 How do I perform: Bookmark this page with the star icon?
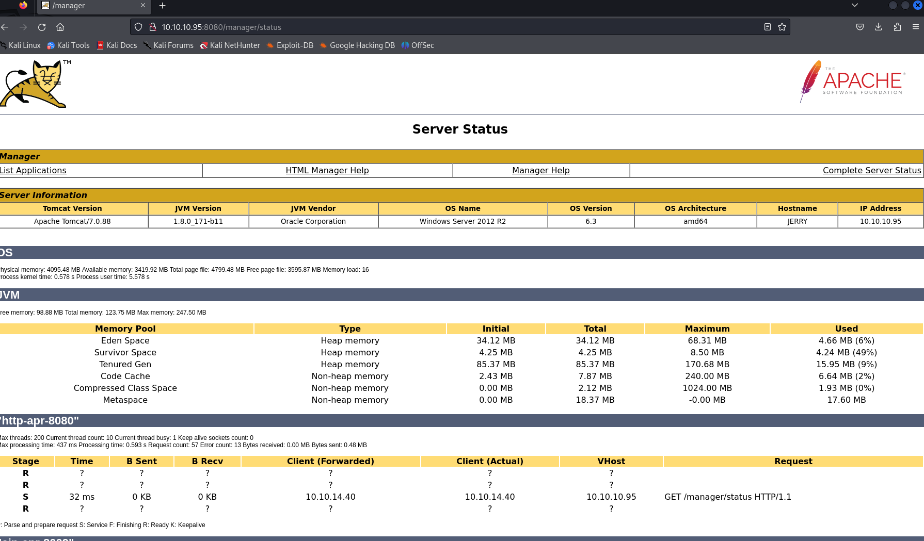(x=782, y=27)
